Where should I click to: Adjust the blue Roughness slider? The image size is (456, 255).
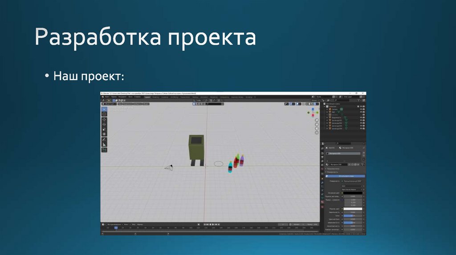353,223
